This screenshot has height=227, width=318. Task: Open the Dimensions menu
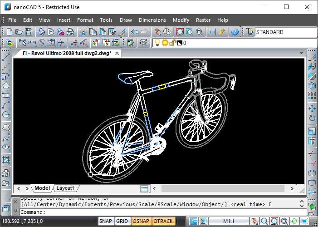click(152, 20)
